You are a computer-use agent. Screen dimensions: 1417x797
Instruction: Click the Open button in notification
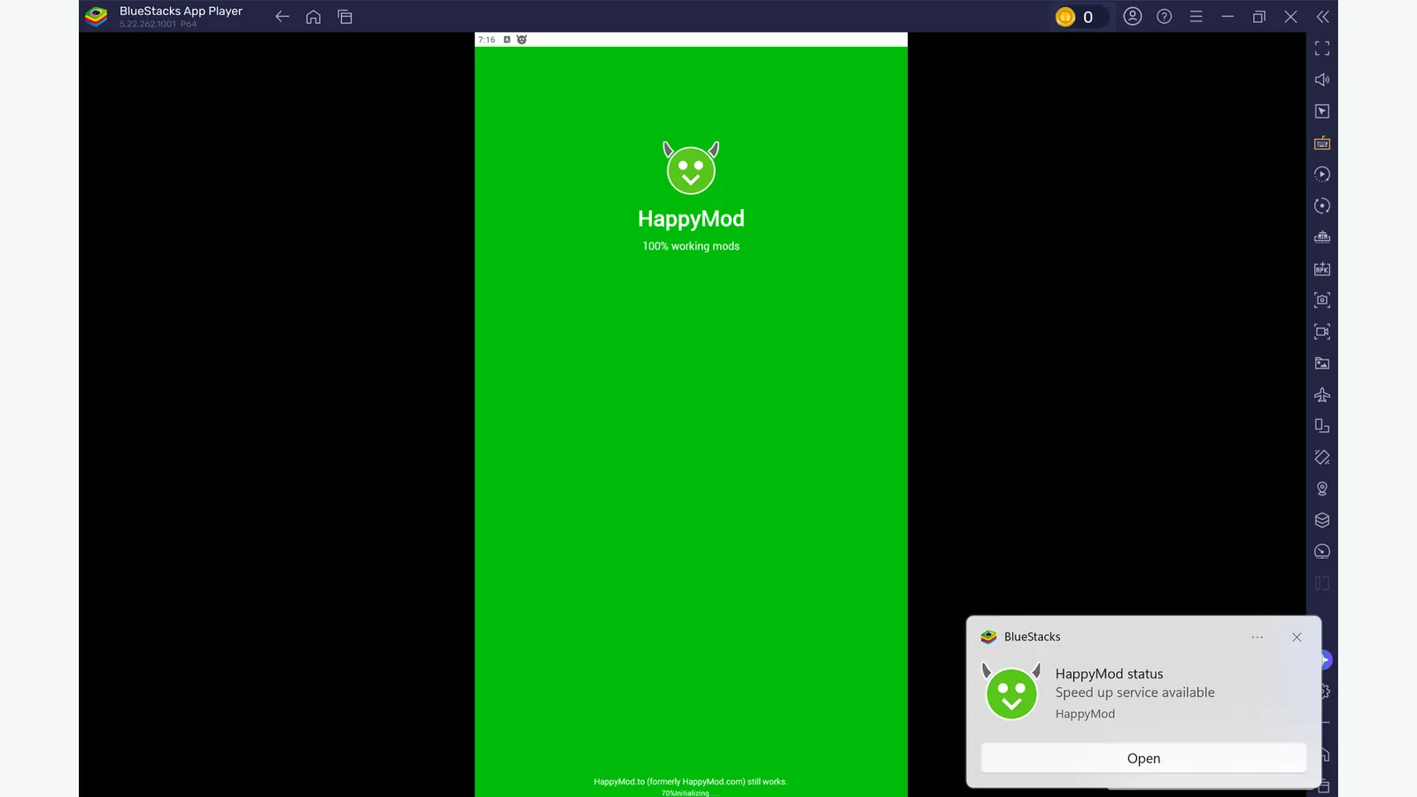click(1143, 758)
